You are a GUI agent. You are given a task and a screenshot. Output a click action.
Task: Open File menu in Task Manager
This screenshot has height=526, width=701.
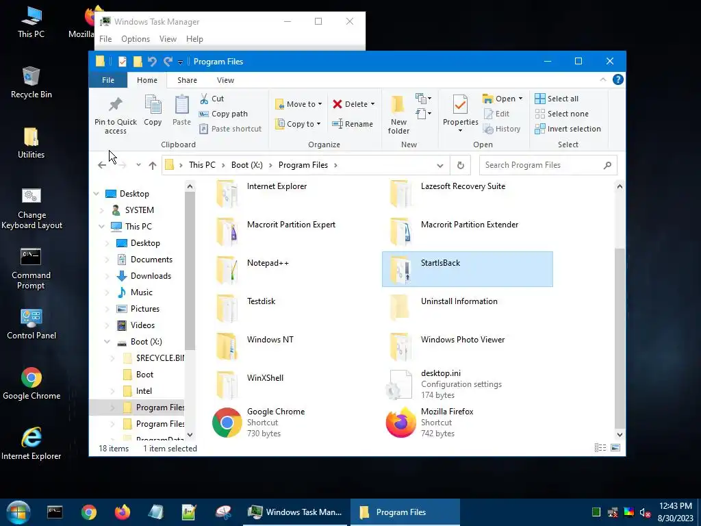click(x=105, y=39)
